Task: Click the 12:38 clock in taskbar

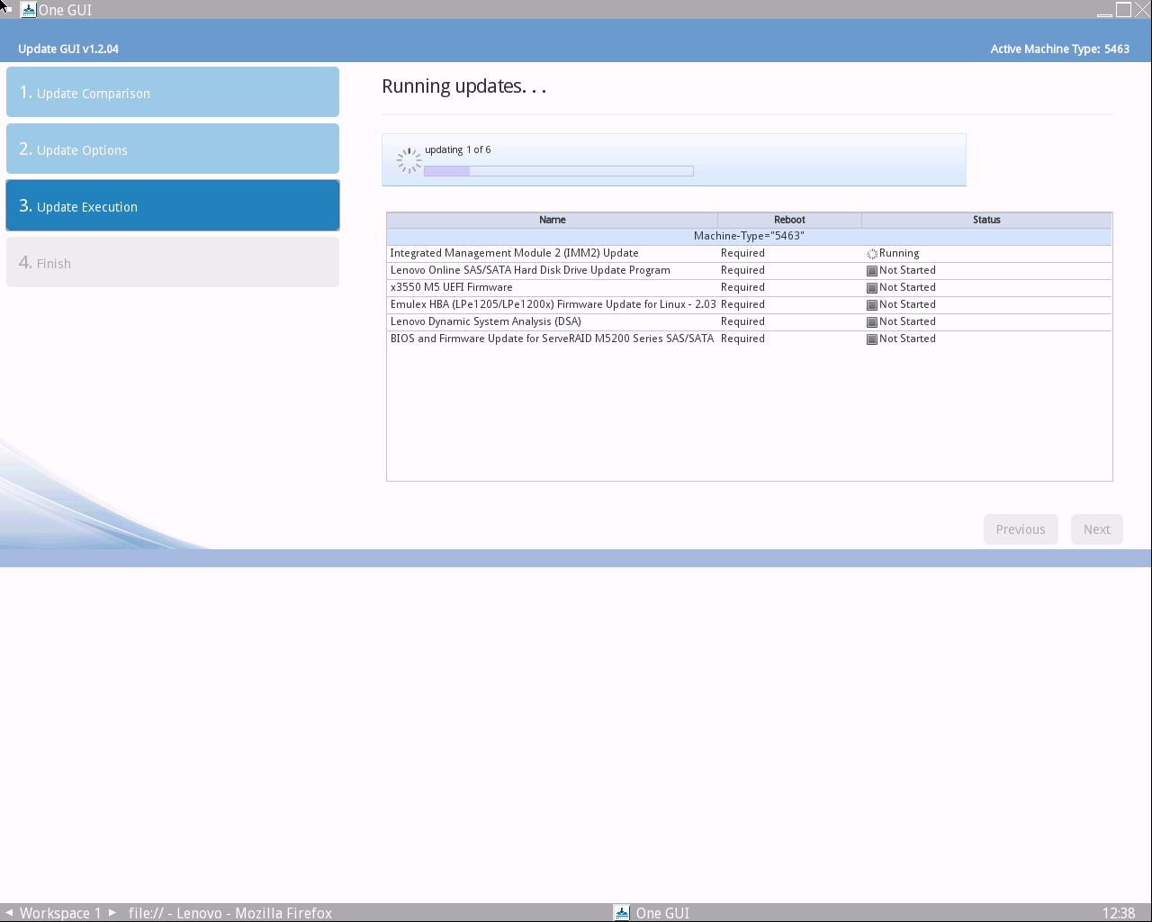Action: pyautogui.click(x=1119, y=913)
